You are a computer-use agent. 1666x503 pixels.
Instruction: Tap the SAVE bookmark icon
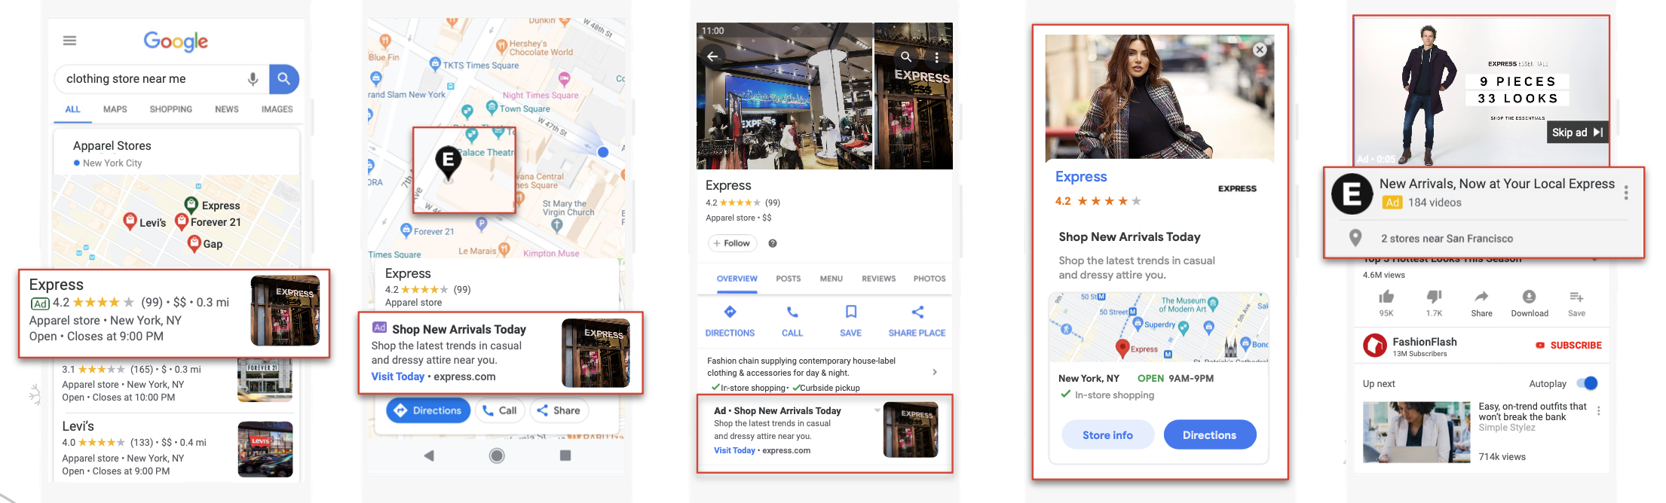click(851, 312)
